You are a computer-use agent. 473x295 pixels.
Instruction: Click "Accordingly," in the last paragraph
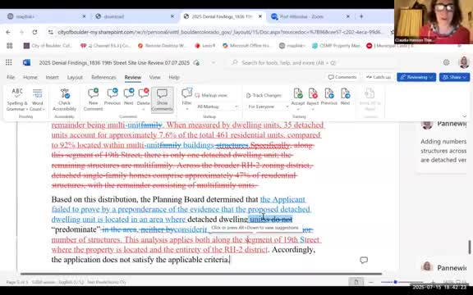(x=293, y=250)
